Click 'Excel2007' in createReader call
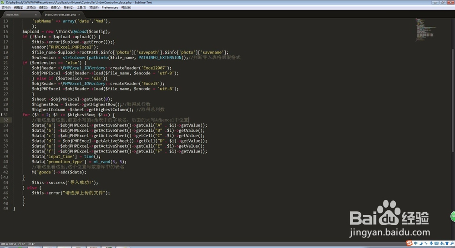The height and width of the screenshot is (248, 455). click(154, 68)
